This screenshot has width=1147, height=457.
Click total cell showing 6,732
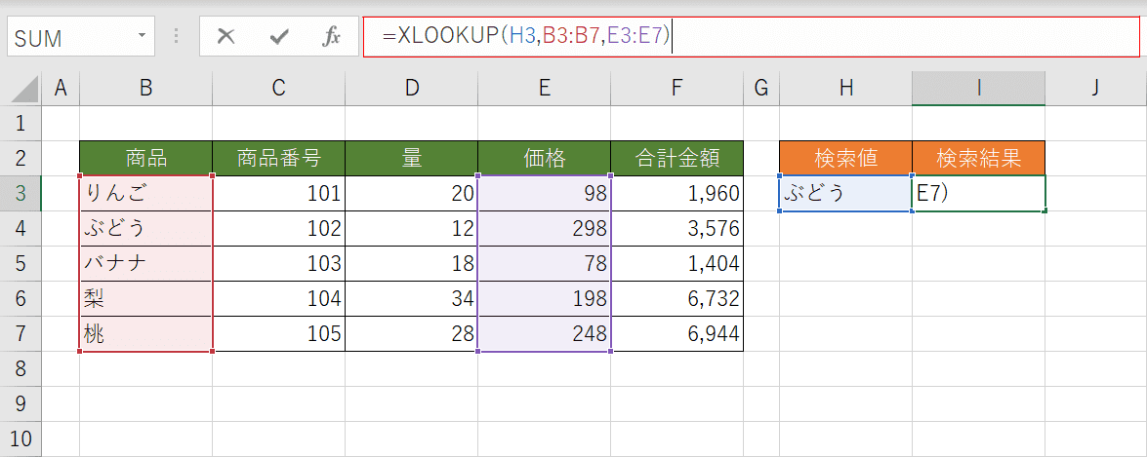tap(676, 298)
